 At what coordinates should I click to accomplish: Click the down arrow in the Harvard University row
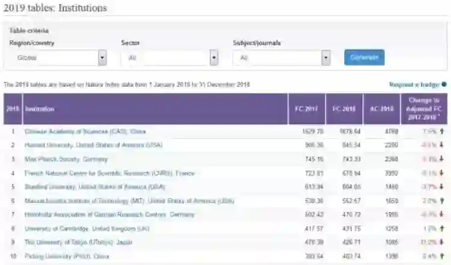coord(442,145)
